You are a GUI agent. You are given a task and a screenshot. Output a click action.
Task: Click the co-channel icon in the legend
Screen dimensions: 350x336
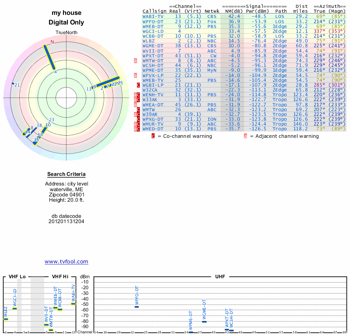153,136
